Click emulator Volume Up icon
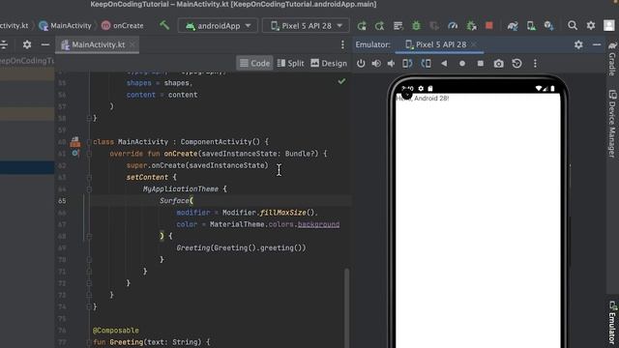619x348 pixels. click(376, 64)
